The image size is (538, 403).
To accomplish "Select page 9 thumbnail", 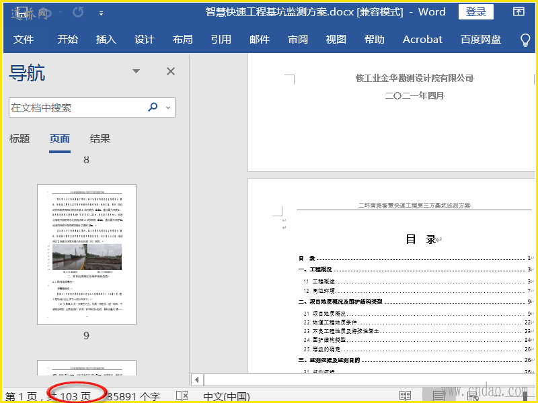I will (x=87, y=255).
